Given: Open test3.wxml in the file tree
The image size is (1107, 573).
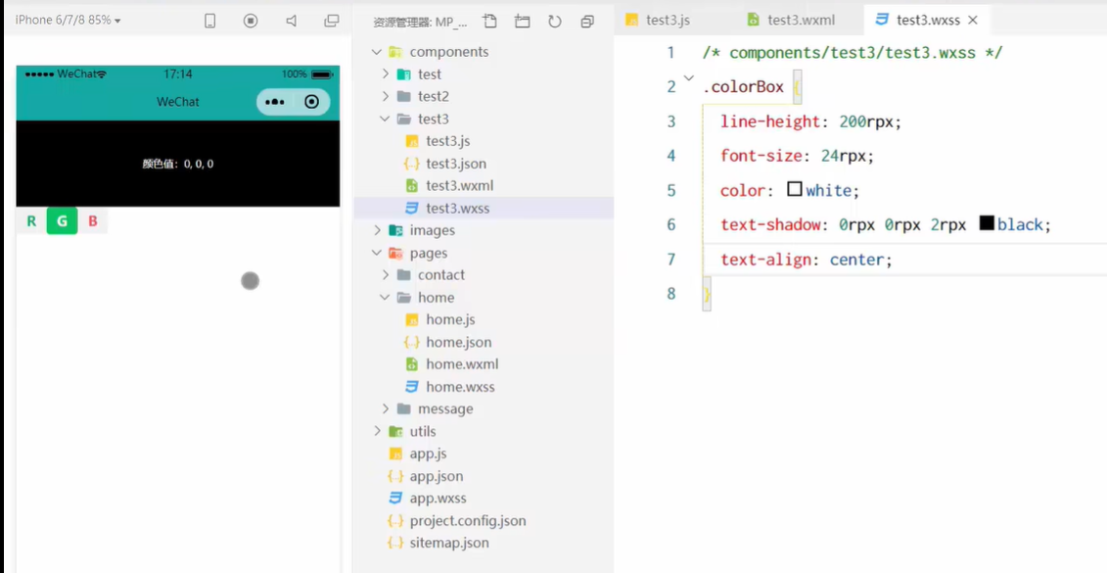Looking at the screenshot, I should point(460,186).
